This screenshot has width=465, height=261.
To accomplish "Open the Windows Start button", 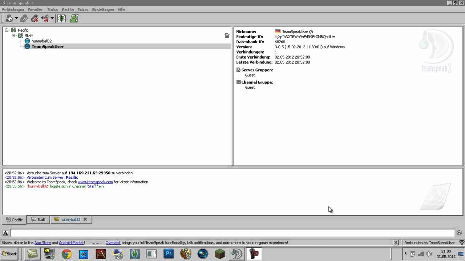I will click(9, 254).
